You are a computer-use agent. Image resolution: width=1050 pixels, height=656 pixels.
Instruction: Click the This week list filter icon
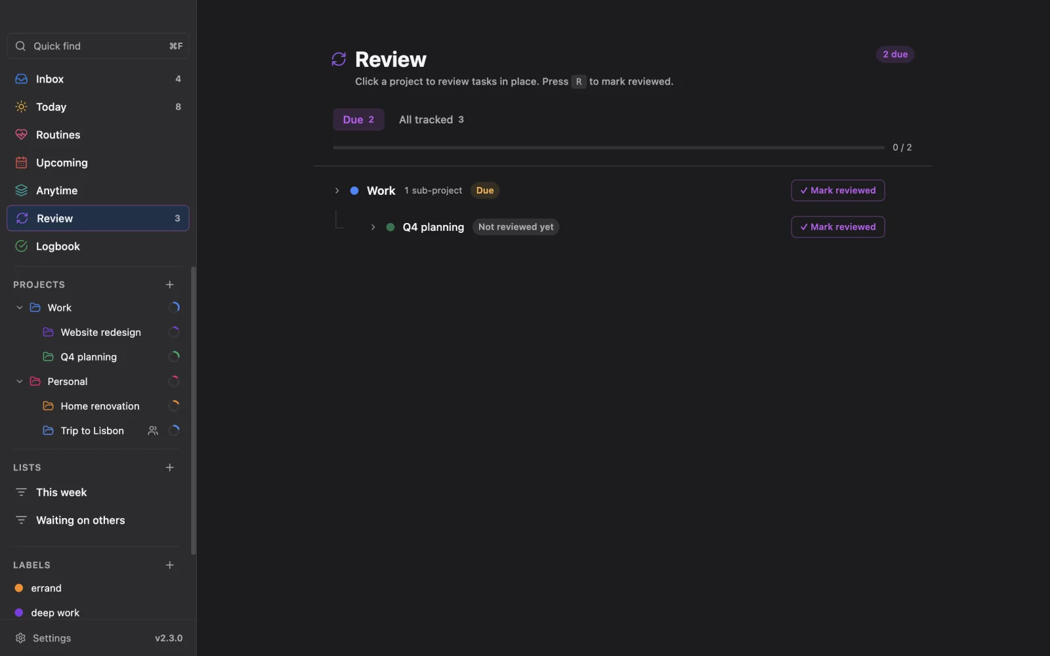click(x=21, y=492)
